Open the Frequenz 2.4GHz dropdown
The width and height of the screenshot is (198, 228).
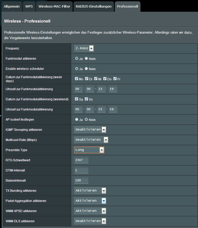(84, 48)
